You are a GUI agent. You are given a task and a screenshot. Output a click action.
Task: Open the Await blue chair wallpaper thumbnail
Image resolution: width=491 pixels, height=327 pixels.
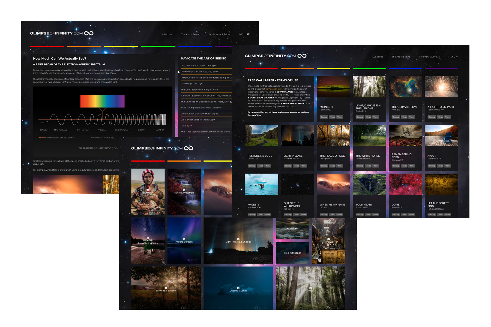click(441, 135)
